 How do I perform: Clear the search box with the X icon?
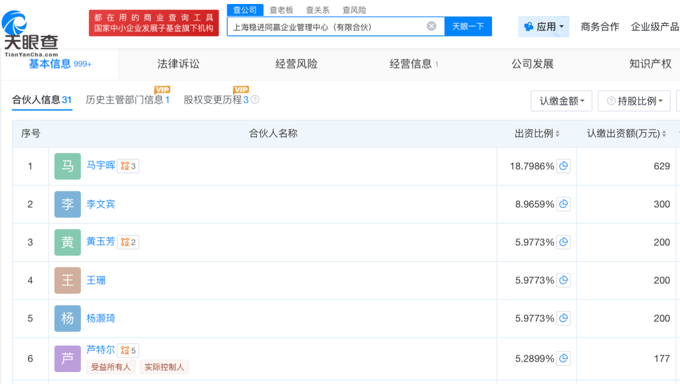(x=432, y=27)
